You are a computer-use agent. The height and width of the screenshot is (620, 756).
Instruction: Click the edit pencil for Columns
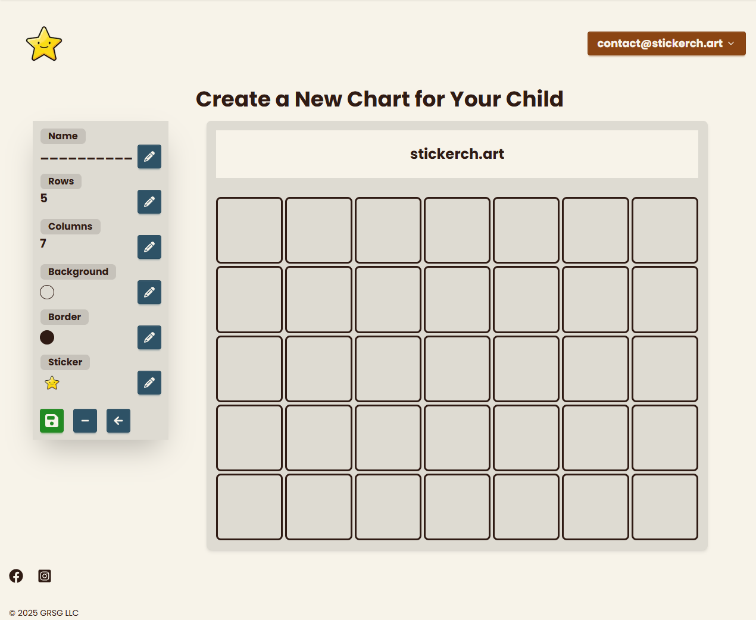coord(149,247)
